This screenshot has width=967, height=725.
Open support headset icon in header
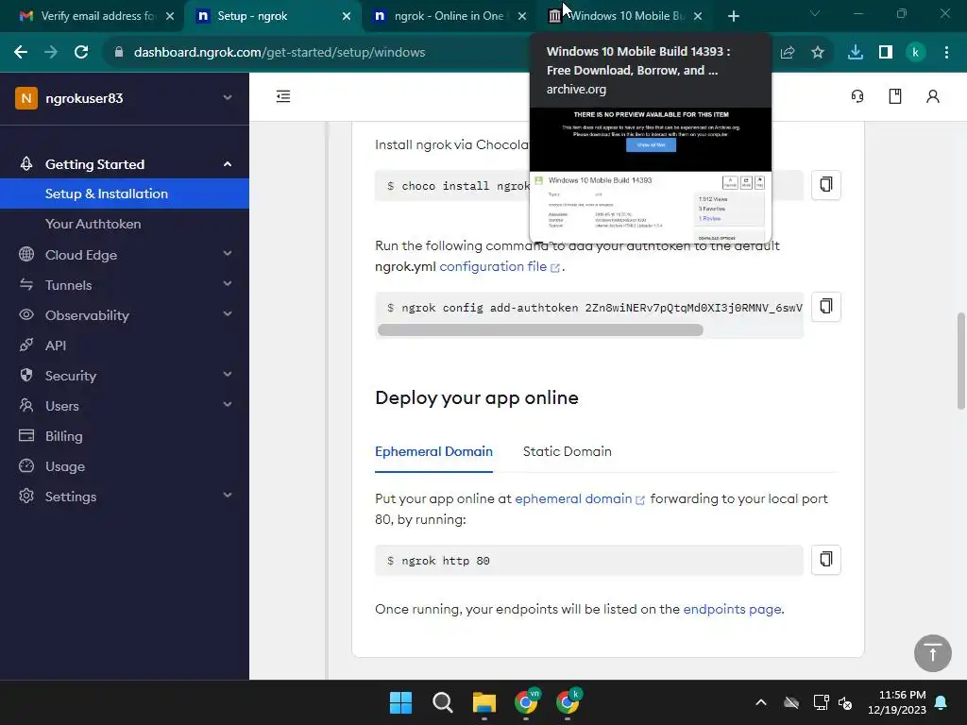(x=857, y=96)
